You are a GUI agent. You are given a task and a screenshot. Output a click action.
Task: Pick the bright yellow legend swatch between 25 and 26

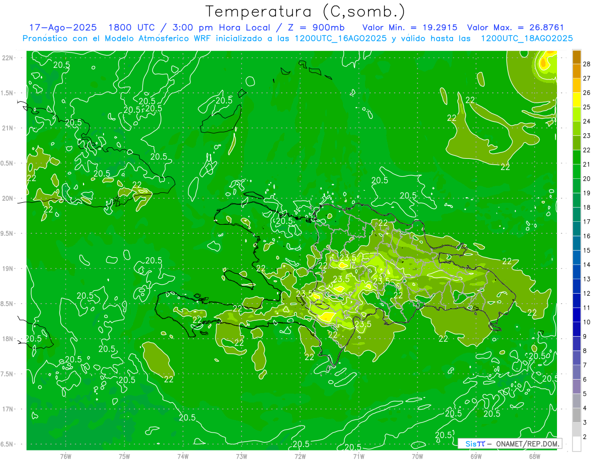576,100
